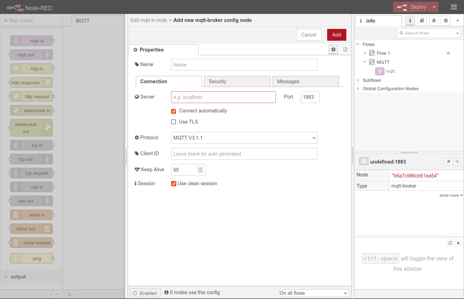This screenshot has width=464, height=299.
Task: Focus the Client ID input field
Action: pyautogui.click(x=244, y=154)
